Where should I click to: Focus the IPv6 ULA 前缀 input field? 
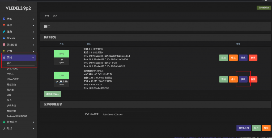126,115
